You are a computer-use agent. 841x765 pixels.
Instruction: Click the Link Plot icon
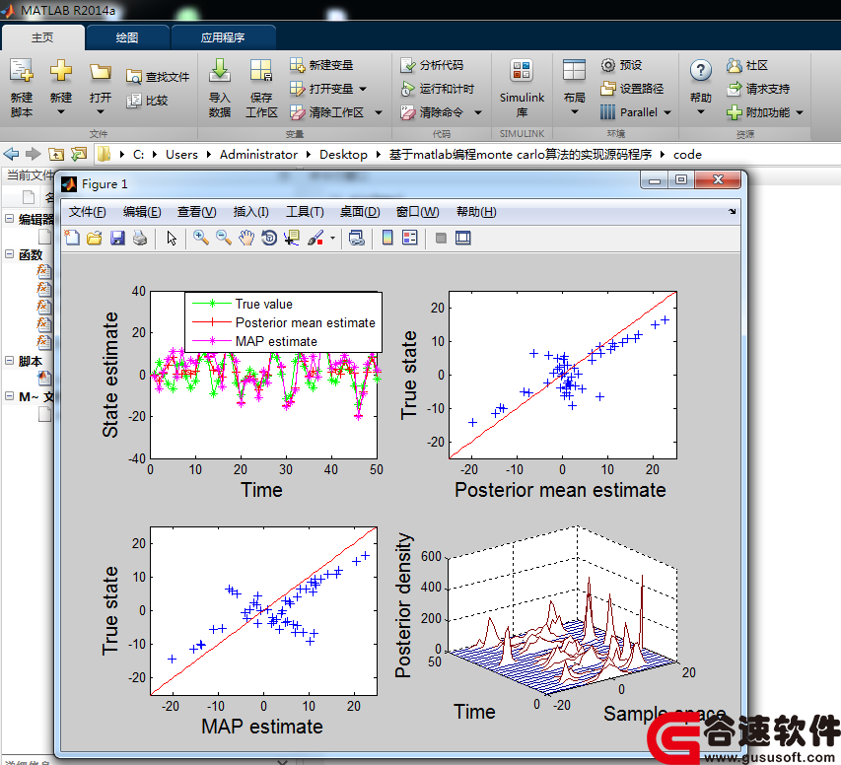pos(357,238)
